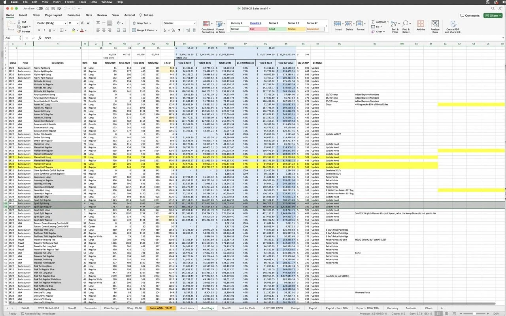Screen dimensions: 506x316
Task: Open the font size dropdown
Action: (x=77, y=23)
